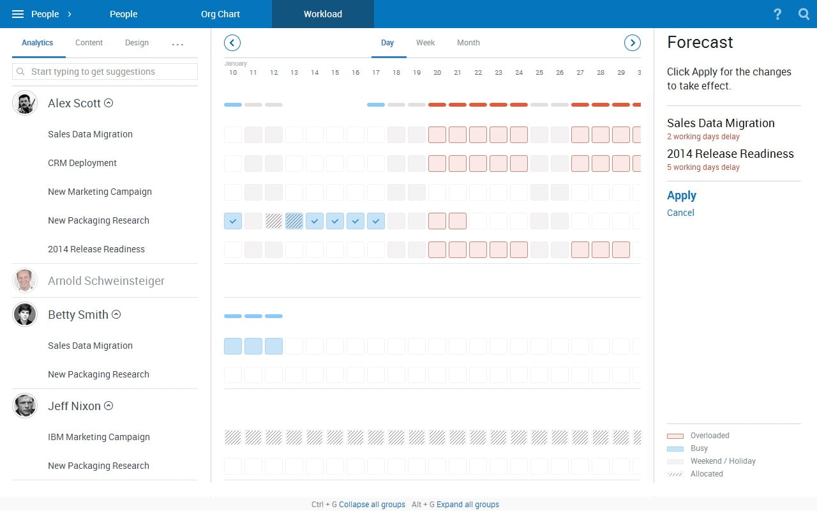This screenshot has width=817, height=511.
Task: Open the help question mark icon
Action: click(x=777, y=14)
